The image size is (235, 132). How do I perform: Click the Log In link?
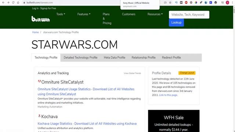[35, 8]
